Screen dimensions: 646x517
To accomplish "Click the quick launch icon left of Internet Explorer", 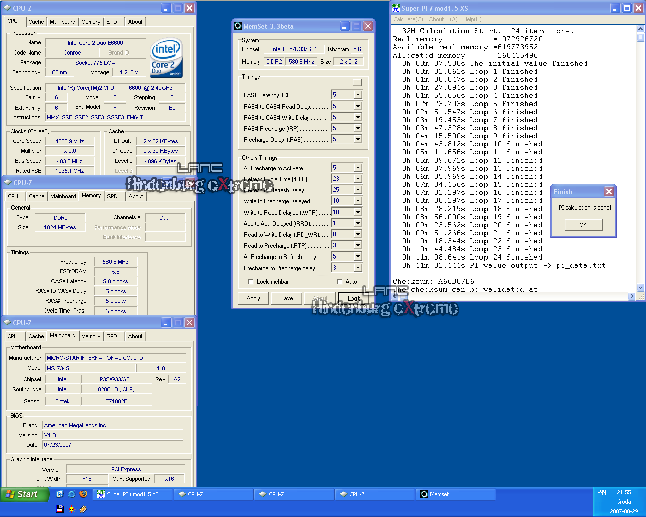I will coord(60,494).
